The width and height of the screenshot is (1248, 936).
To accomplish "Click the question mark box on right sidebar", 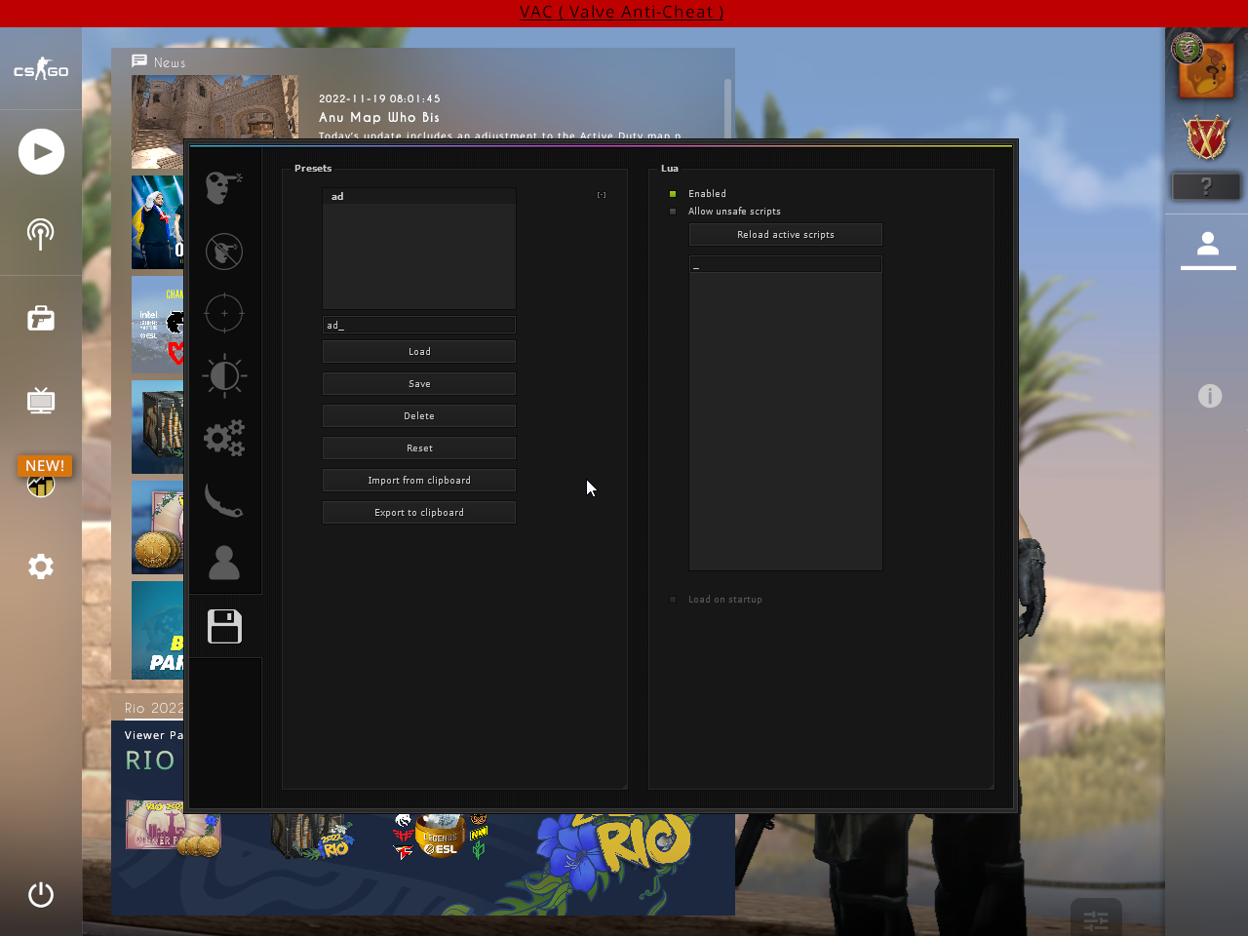I will (1206, 186).
